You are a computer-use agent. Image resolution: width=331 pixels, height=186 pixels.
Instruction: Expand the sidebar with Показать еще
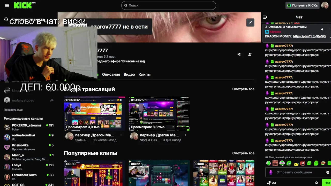click(x=13, y=110)
